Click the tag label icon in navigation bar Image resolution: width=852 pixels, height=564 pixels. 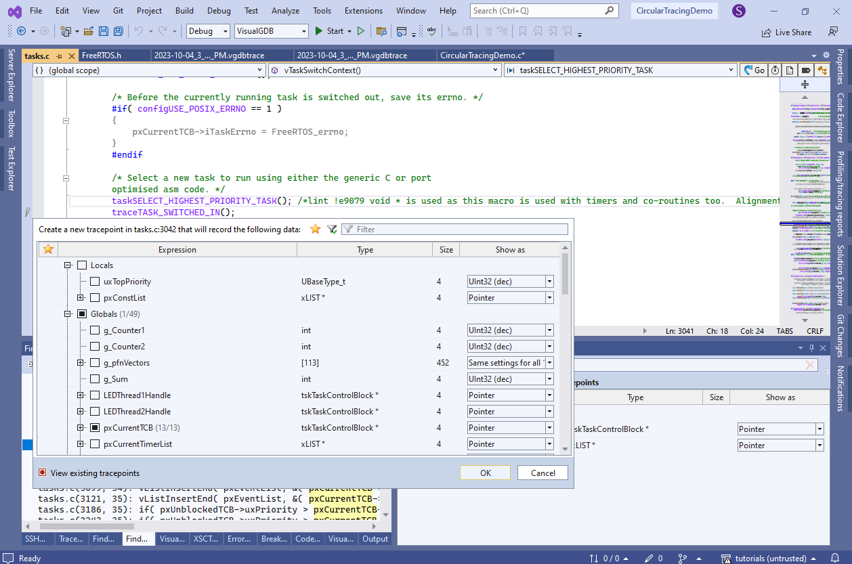tap(806, 70)
